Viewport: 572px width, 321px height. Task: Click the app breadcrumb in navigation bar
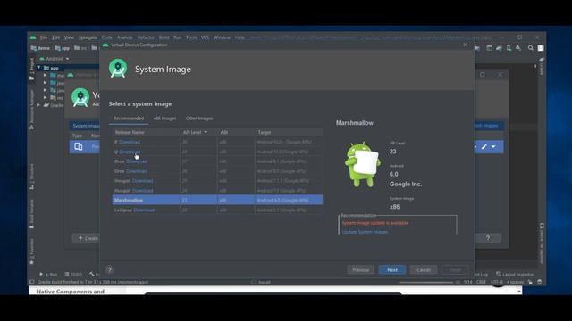62,48
